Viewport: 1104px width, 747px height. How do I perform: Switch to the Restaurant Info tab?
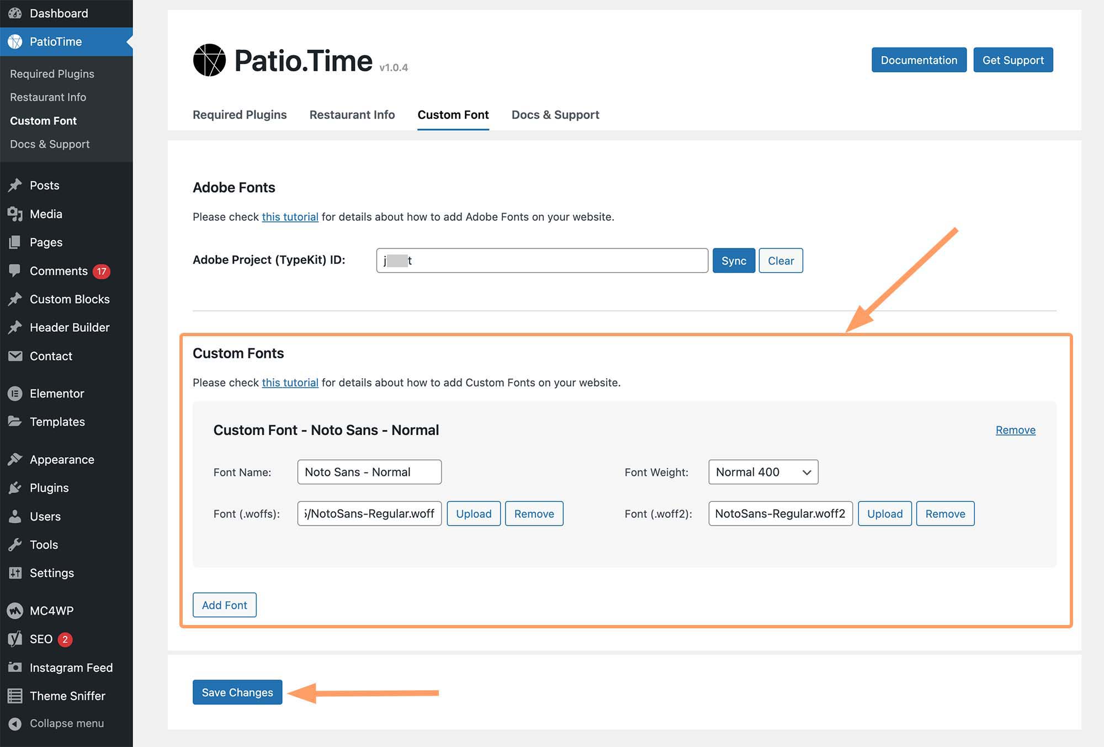pos(352,115)
